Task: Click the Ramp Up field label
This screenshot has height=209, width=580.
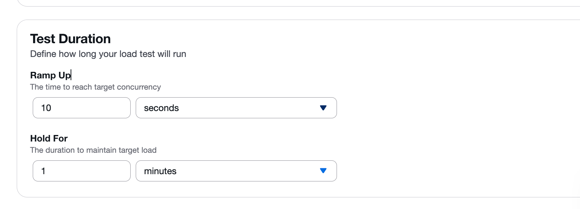Action: (50, 75)
